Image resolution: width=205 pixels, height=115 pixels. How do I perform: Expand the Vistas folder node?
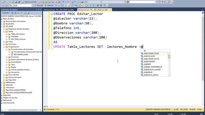pos(4,42)
